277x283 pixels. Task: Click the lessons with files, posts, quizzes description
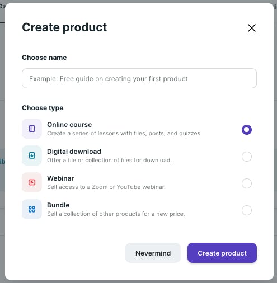(124, 133)
